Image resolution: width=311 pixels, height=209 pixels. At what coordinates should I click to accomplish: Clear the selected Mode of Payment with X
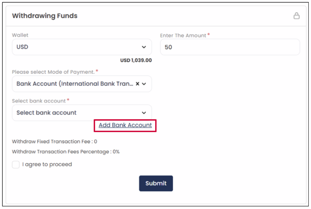pyautogui.click(x=137, y=84)
